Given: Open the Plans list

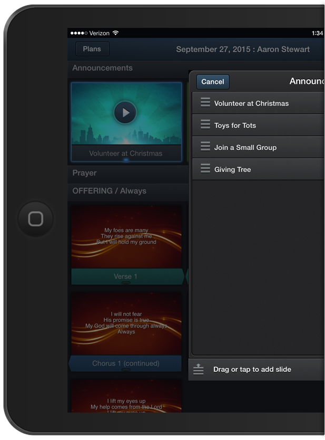Looking at the screenshot, I should coord(92,49).
